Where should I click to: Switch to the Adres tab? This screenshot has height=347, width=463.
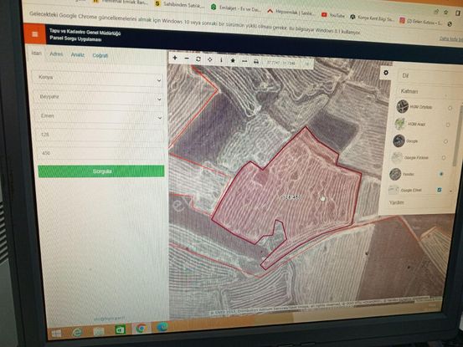click(x=56, y=54)
